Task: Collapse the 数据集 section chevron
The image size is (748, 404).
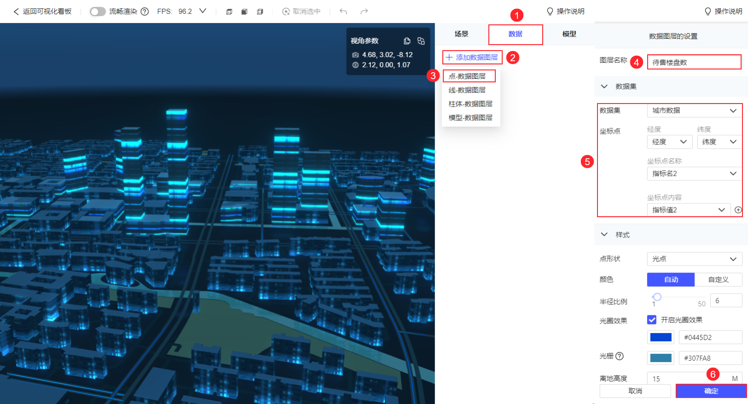Action: click(604, 86)
